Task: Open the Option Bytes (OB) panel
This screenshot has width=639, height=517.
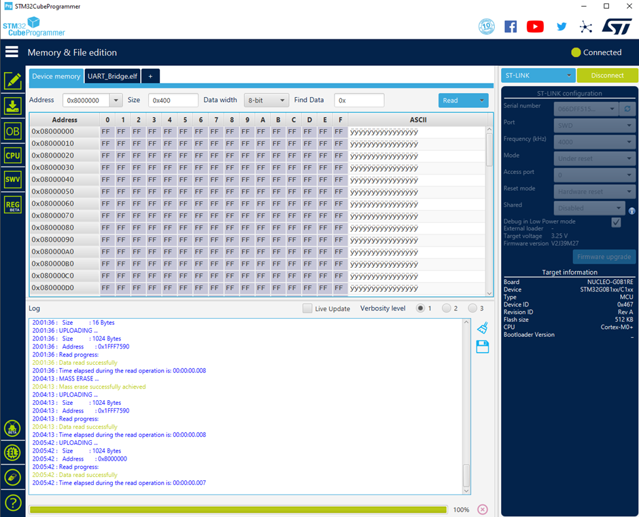Action: tap(13, 131)
